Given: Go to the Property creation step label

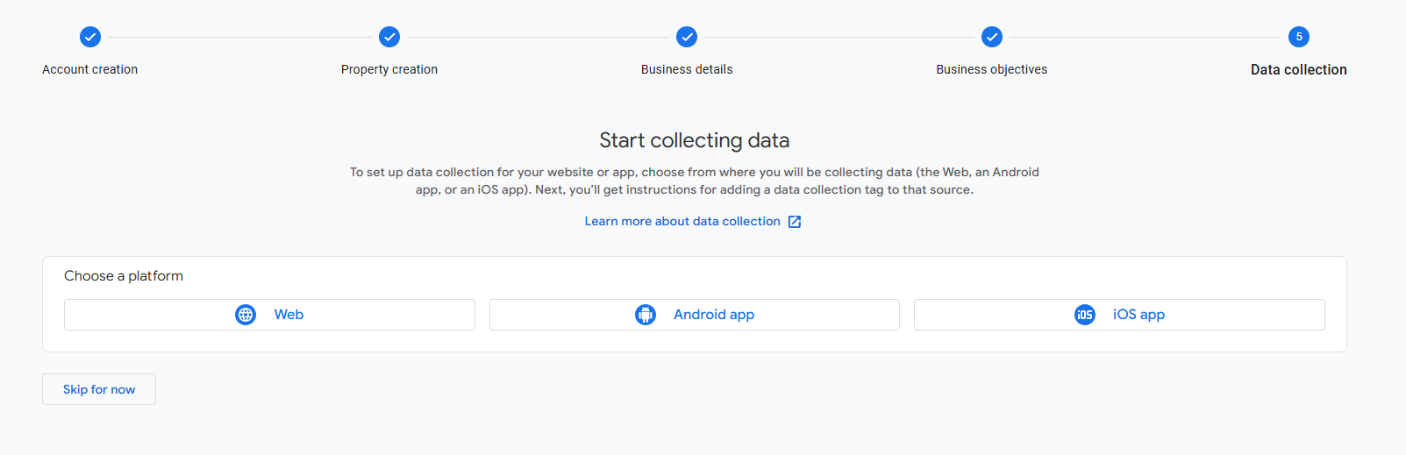Looking at the screenshot, I should tap(389, 69).
